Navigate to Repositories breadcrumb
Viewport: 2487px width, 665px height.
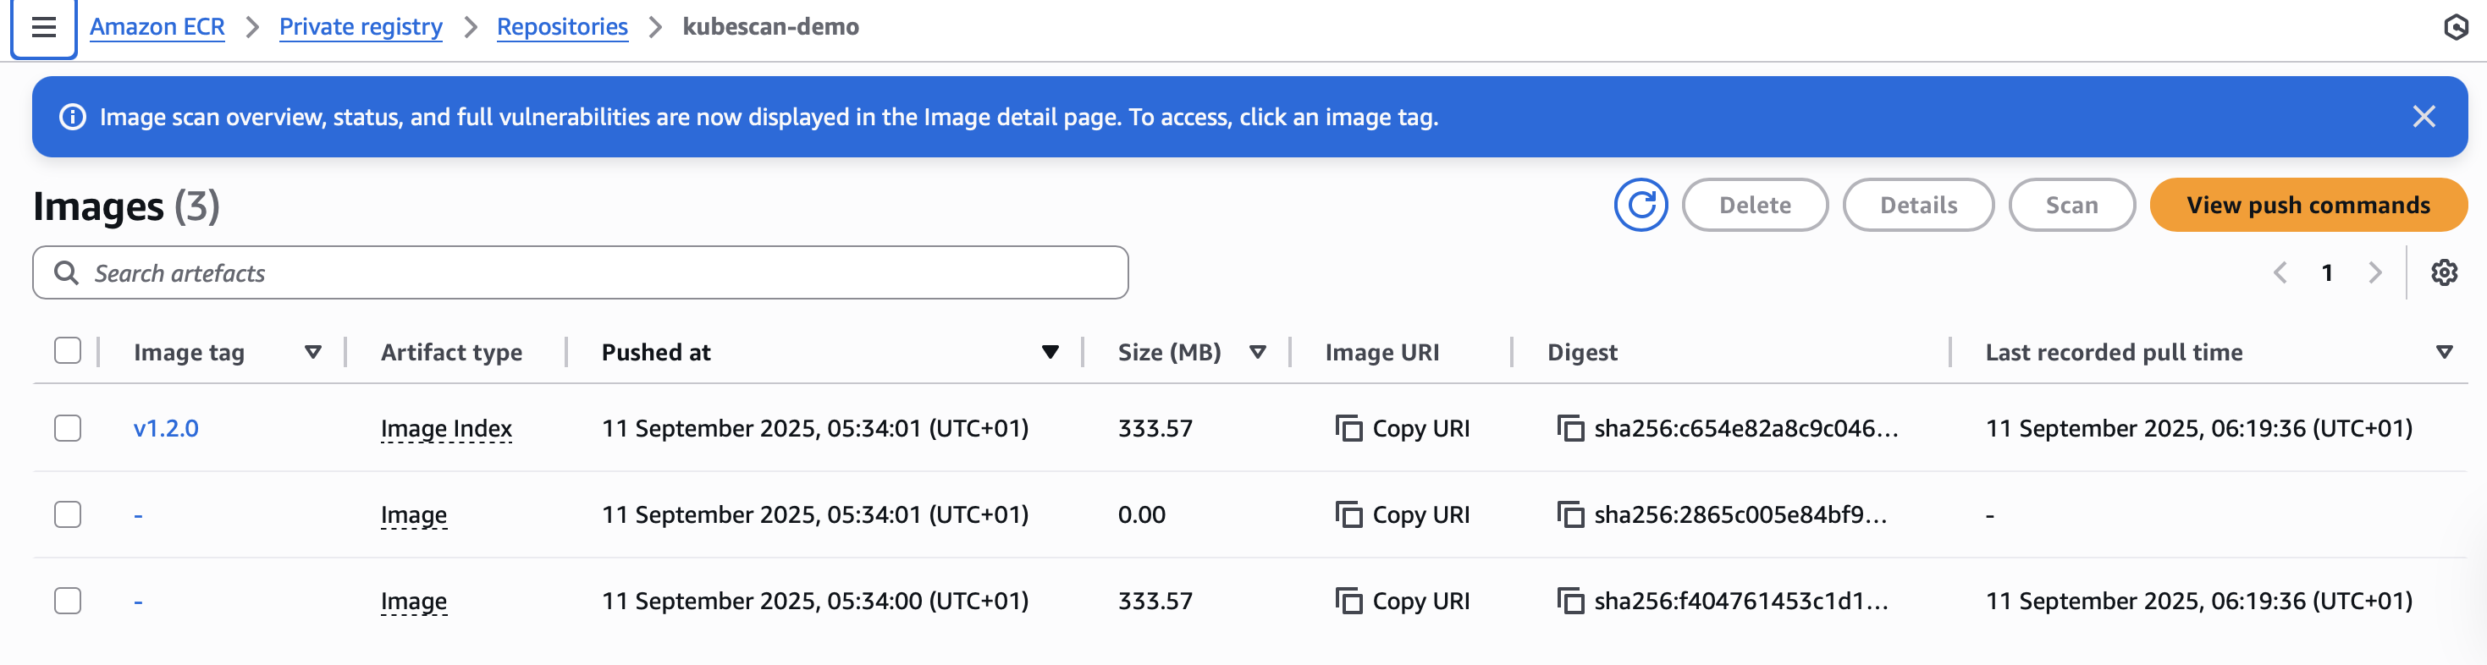(x=562, y=27)
